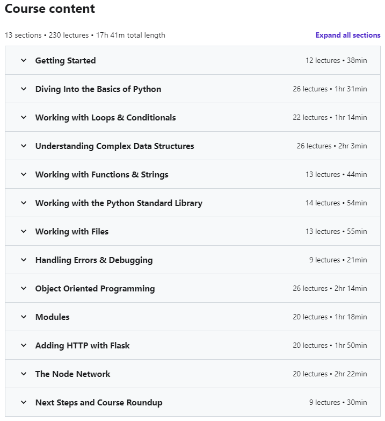This screenshot has width=385, height=421.
Task: Expand Working with Loops & Conditionals chevron
Action: (24, 118)
